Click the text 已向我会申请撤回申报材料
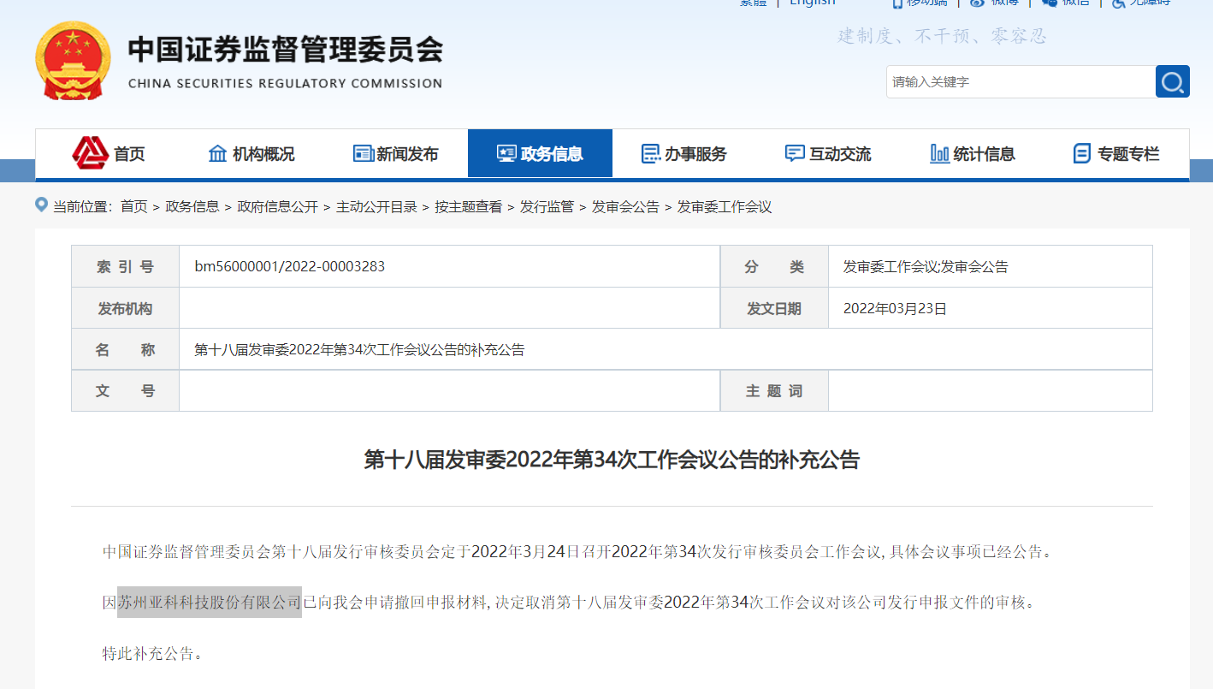 [395, 602]
